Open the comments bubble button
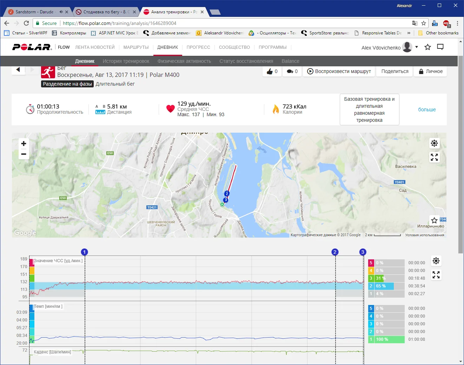 292,71
